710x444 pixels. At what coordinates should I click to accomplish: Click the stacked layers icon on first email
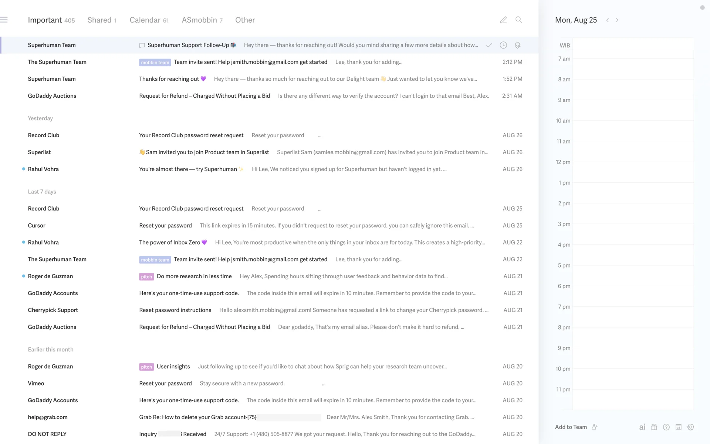(517, 45)
